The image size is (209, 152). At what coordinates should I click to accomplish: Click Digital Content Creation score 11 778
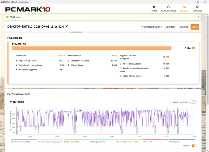point(166,57)
